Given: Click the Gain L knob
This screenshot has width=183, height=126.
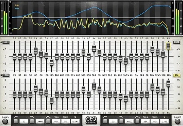Looking at the screenshot, I should [x=5, y=121].
